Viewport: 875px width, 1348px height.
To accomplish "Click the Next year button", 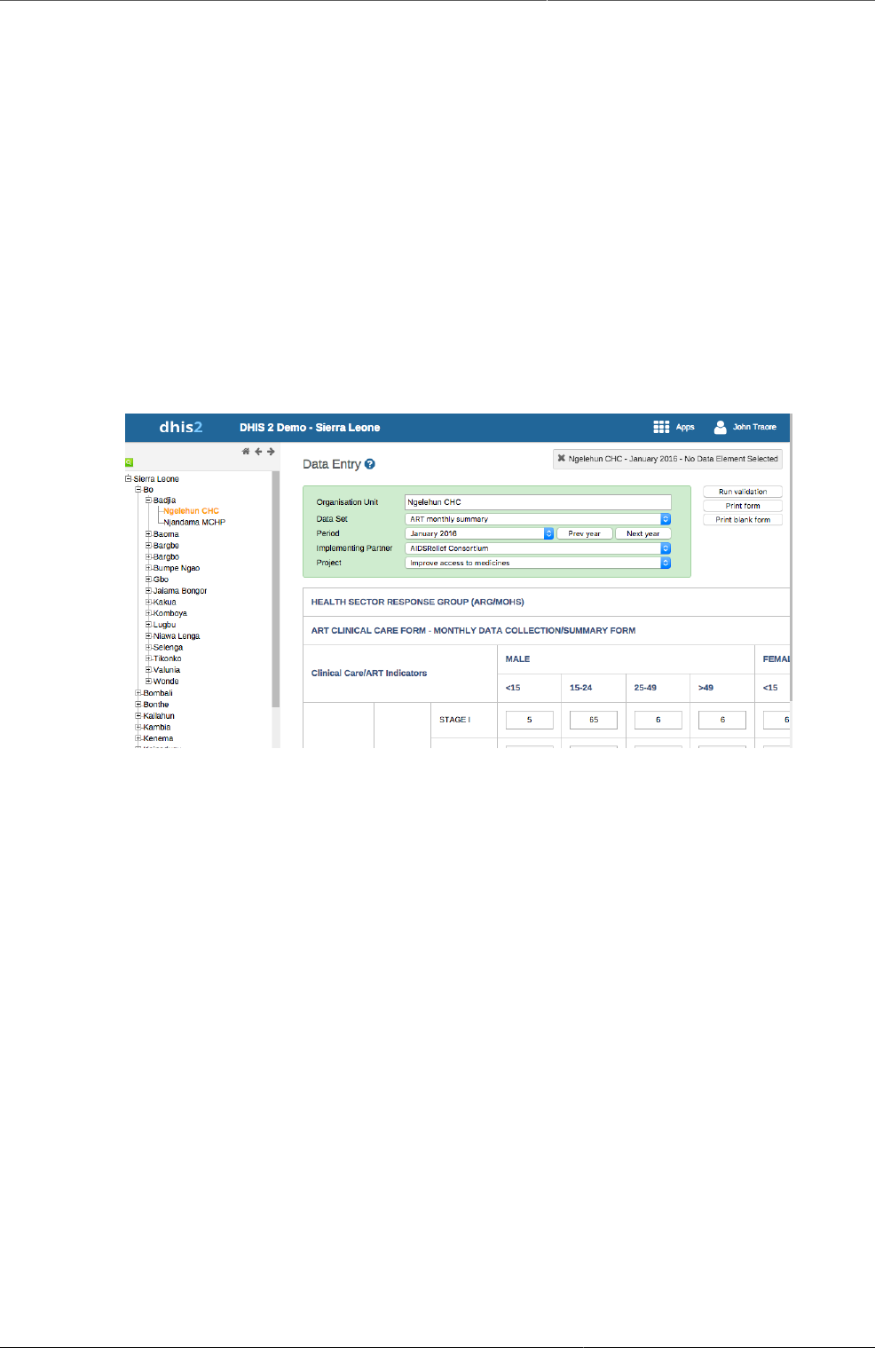I will [x=643, y=533].
